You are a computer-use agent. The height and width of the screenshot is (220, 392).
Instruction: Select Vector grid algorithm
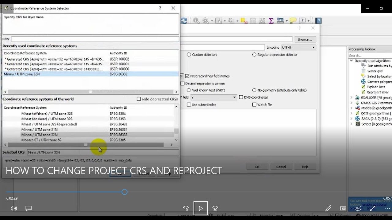(x=375, y=71)
